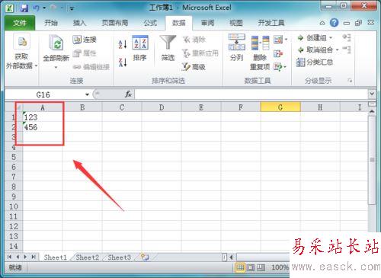Open 高级 (Advanced) filter options
Viewport: 381px width, 278px height.
[194, 67]
